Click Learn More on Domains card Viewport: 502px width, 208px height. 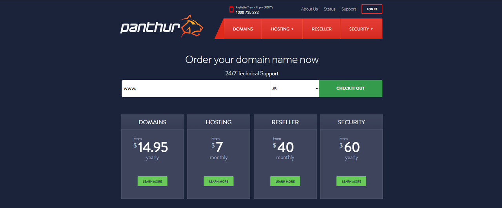click(x=152, y=181)
